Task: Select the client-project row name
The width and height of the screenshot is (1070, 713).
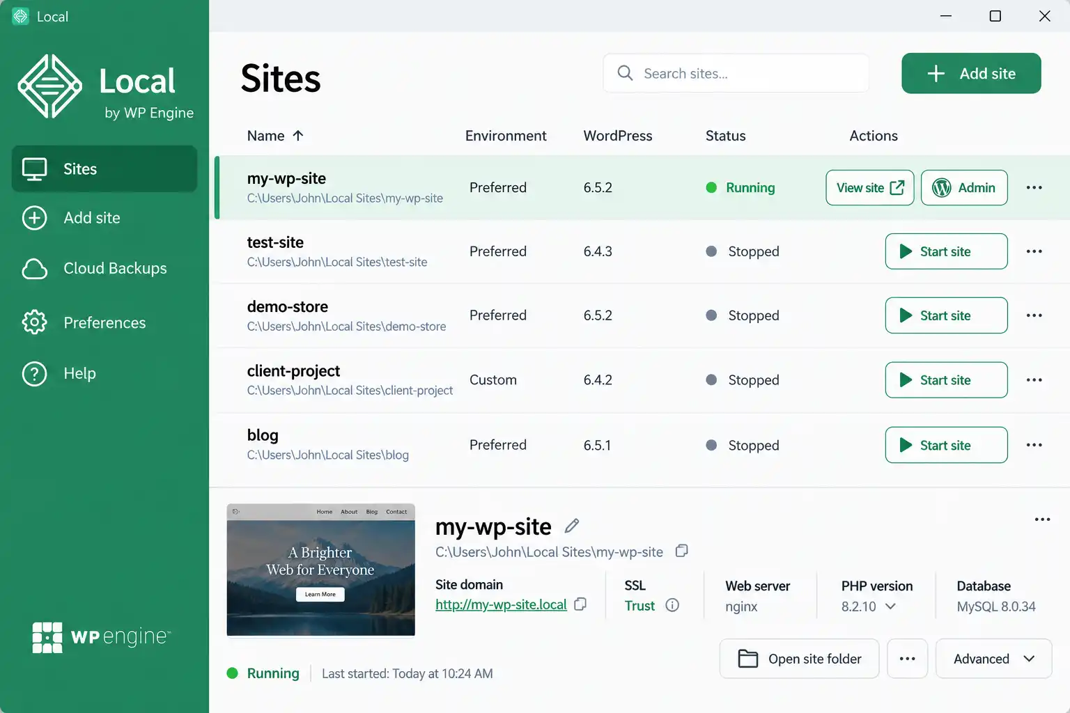Action: tap(293, 371)
